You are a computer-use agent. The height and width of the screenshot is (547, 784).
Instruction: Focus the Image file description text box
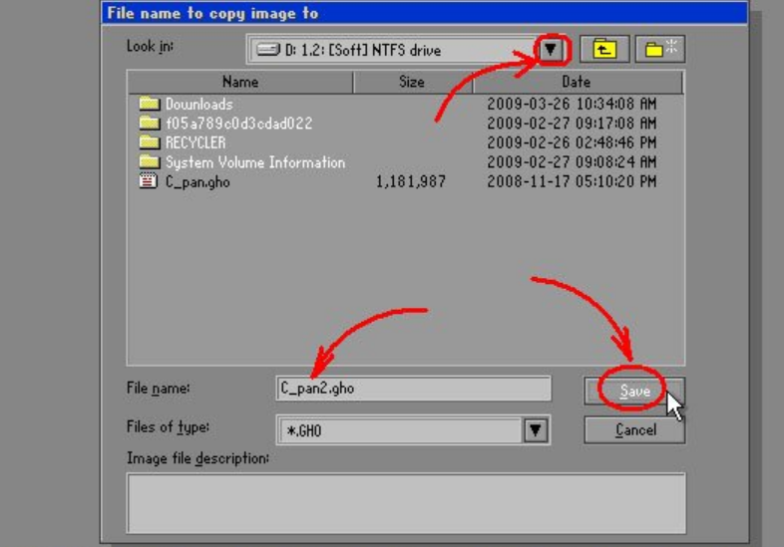click(x=405, y=502)
